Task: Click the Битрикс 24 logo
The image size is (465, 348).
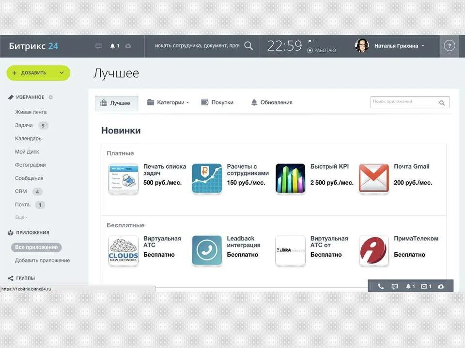Action: pos(33,46)
